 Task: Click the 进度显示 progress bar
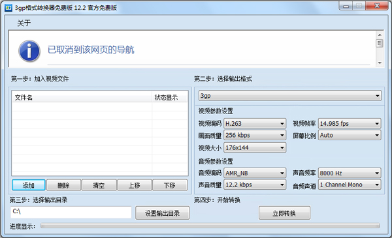[x=210, y=226]
